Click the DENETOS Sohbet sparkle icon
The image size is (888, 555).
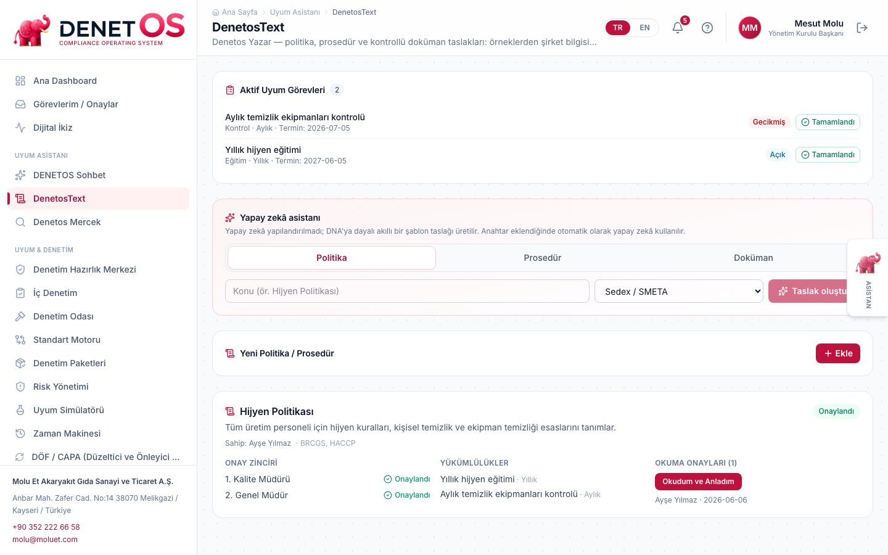20,175
